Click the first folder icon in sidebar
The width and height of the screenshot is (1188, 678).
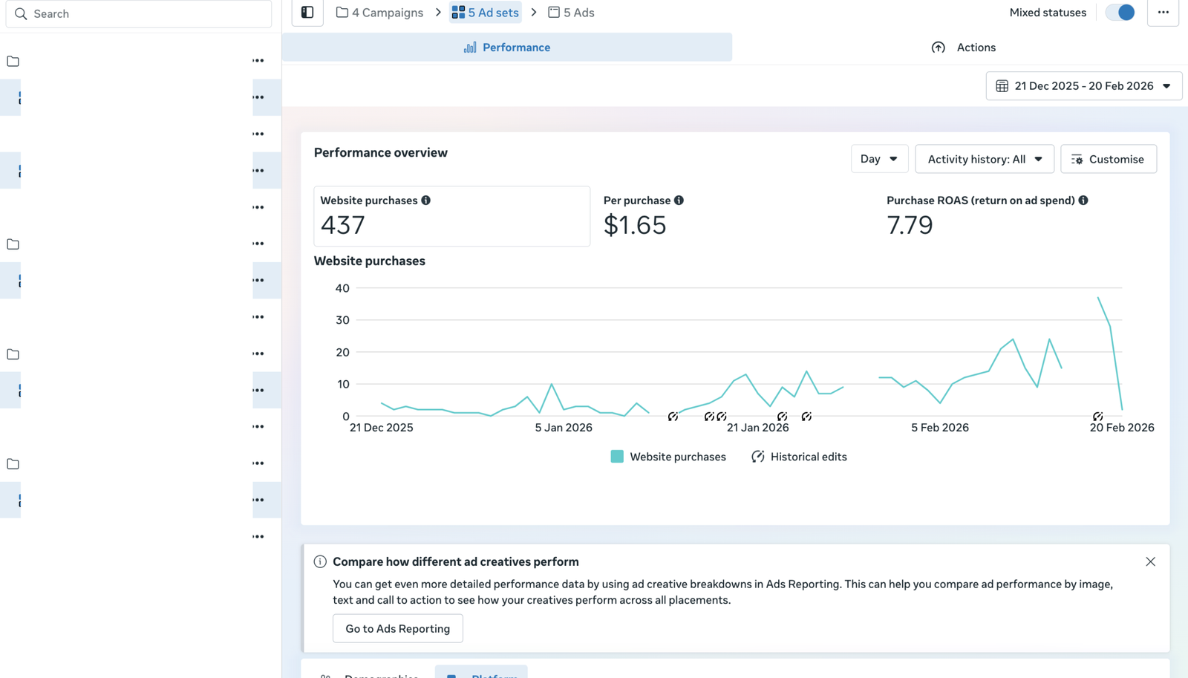pyautogui.click(x=13, y=61)
